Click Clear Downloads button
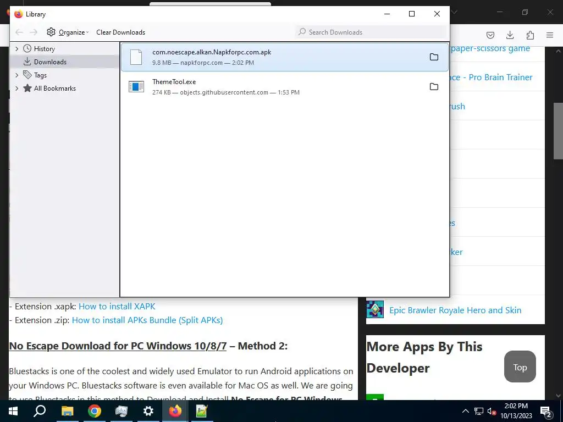Screen dimensions: 563x422 120,32
